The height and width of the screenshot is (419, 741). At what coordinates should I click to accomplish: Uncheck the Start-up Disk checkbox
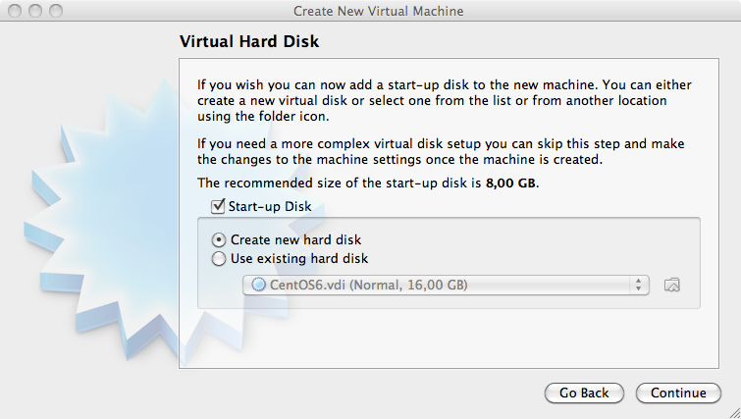point(218,206)
